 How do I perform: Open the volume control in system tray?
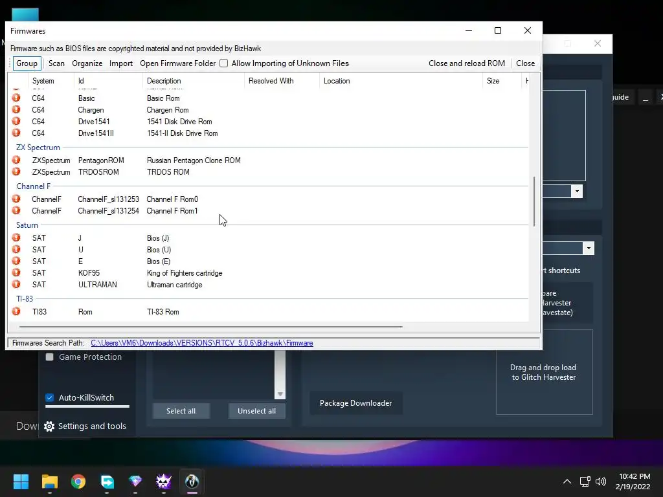pos(601,481)
